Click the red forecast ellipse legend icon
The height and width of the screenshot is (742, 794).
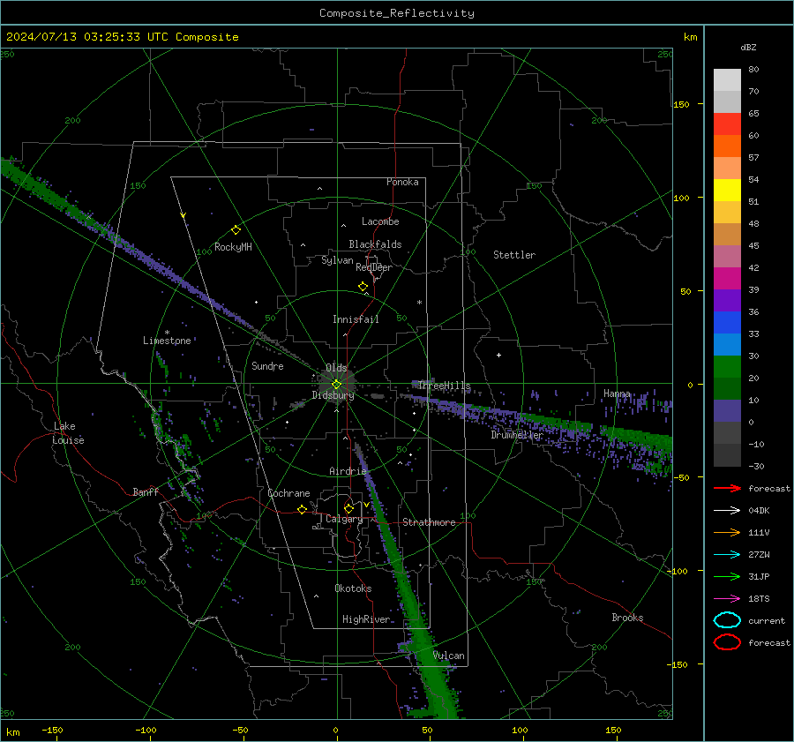point(727,642)
